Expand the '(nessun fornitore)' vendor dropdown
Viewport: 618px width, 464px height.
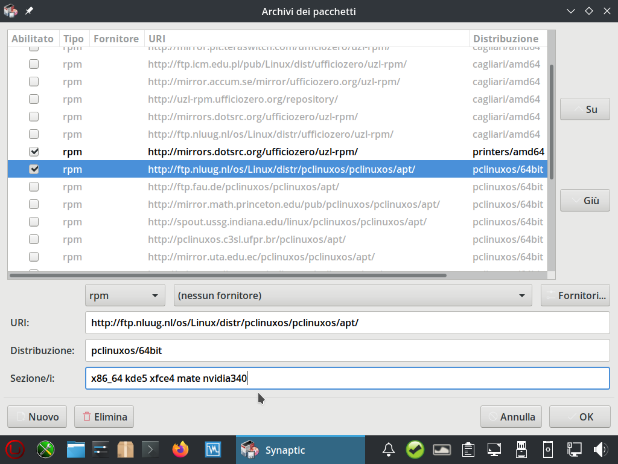352,295
